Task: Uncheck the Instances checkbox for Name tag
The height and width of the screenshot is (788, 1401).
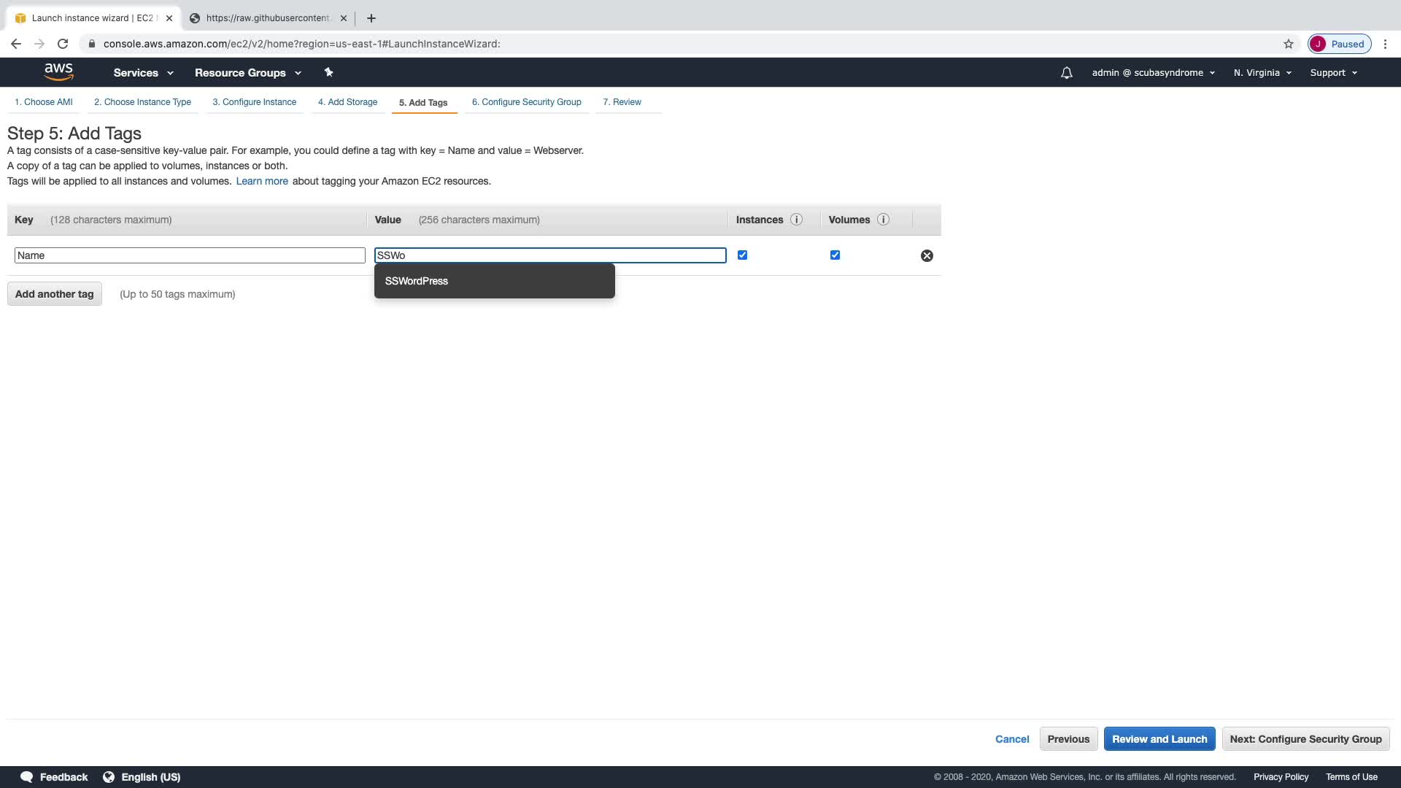Action: point(742,255)
